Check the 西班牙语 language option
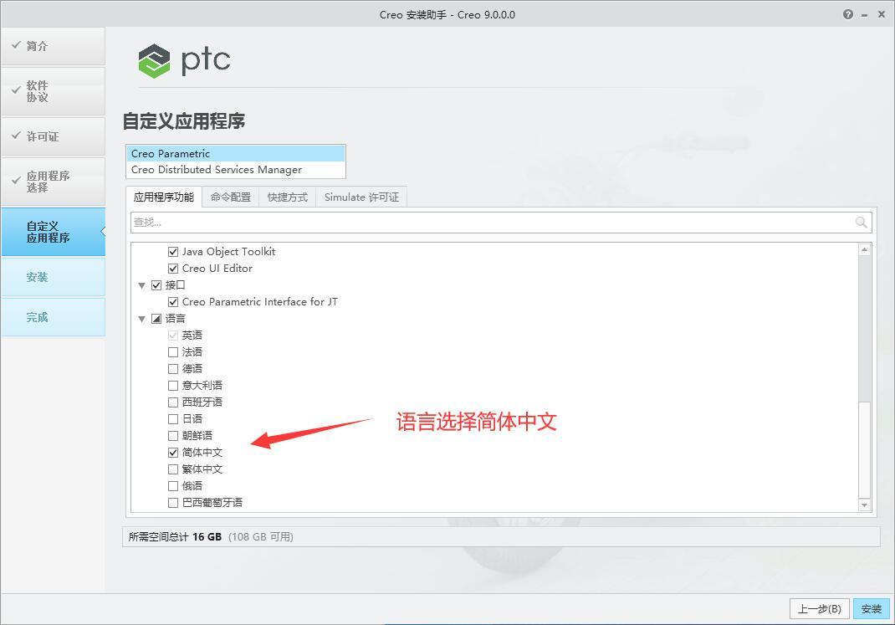Viewport: 895px width, 625px height. [x=173, y=402]
